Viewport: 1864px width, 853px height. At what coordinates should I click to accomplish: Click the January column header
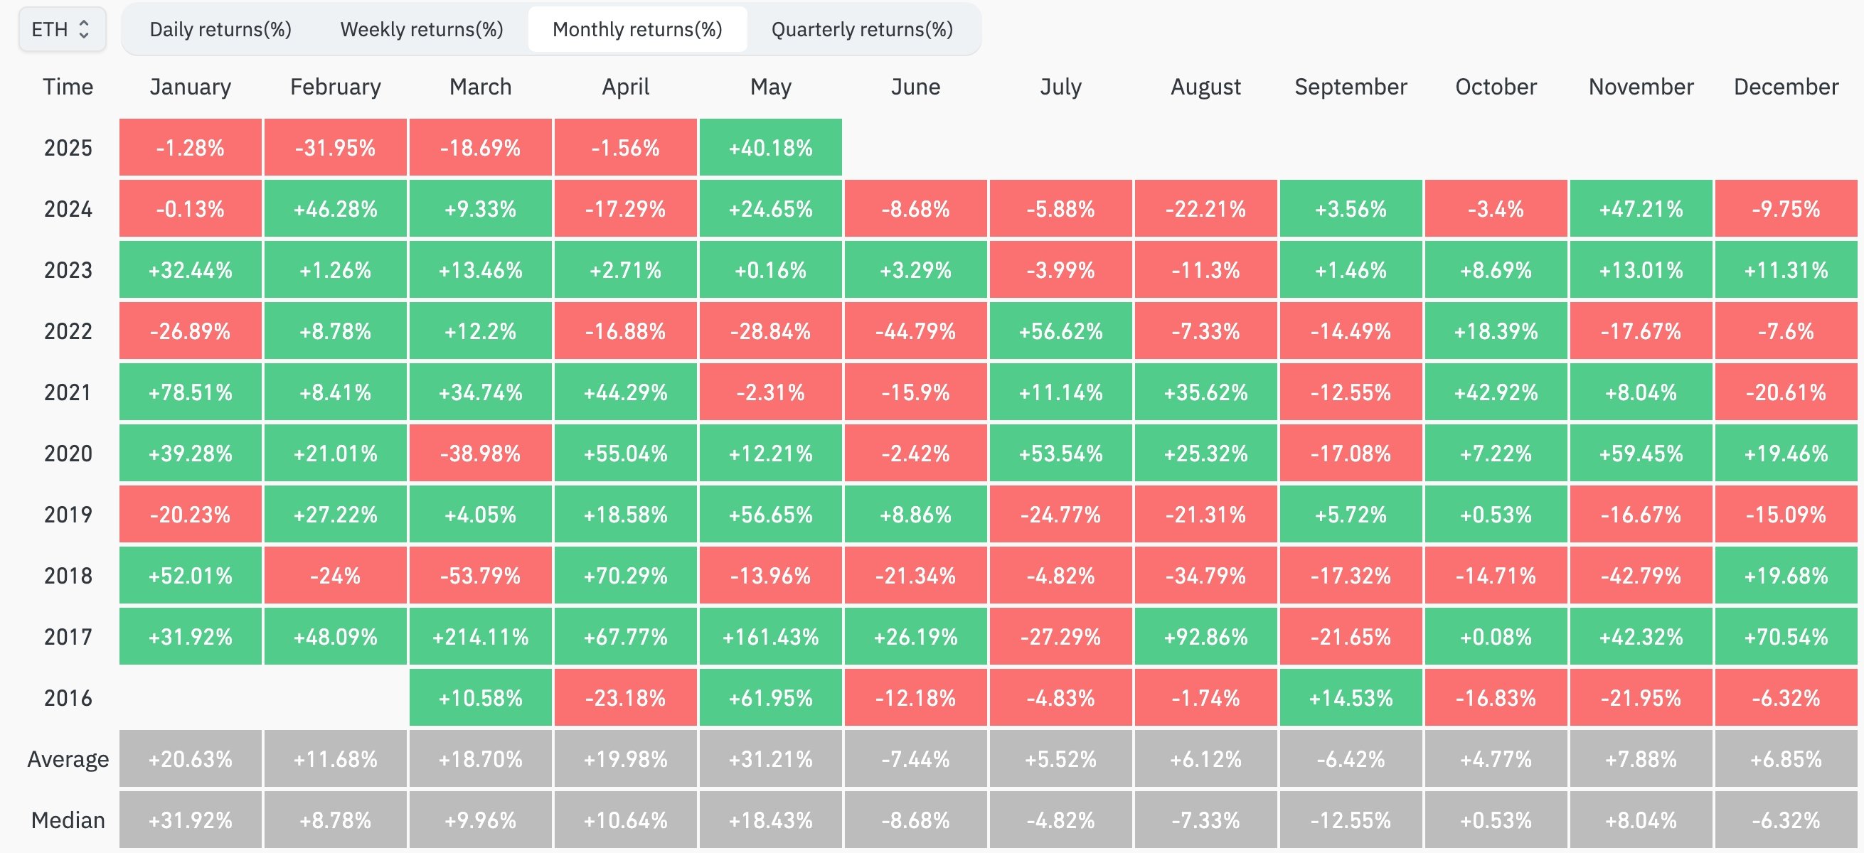191,87
